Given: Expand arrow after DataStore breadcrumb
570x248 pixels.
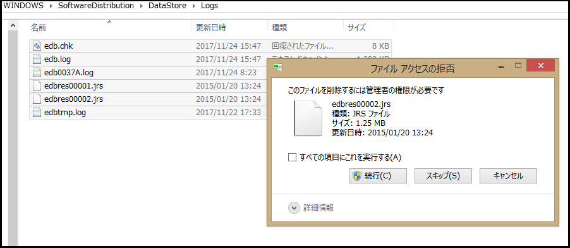Looking at the screenshot, I should [x=194, y=6].
